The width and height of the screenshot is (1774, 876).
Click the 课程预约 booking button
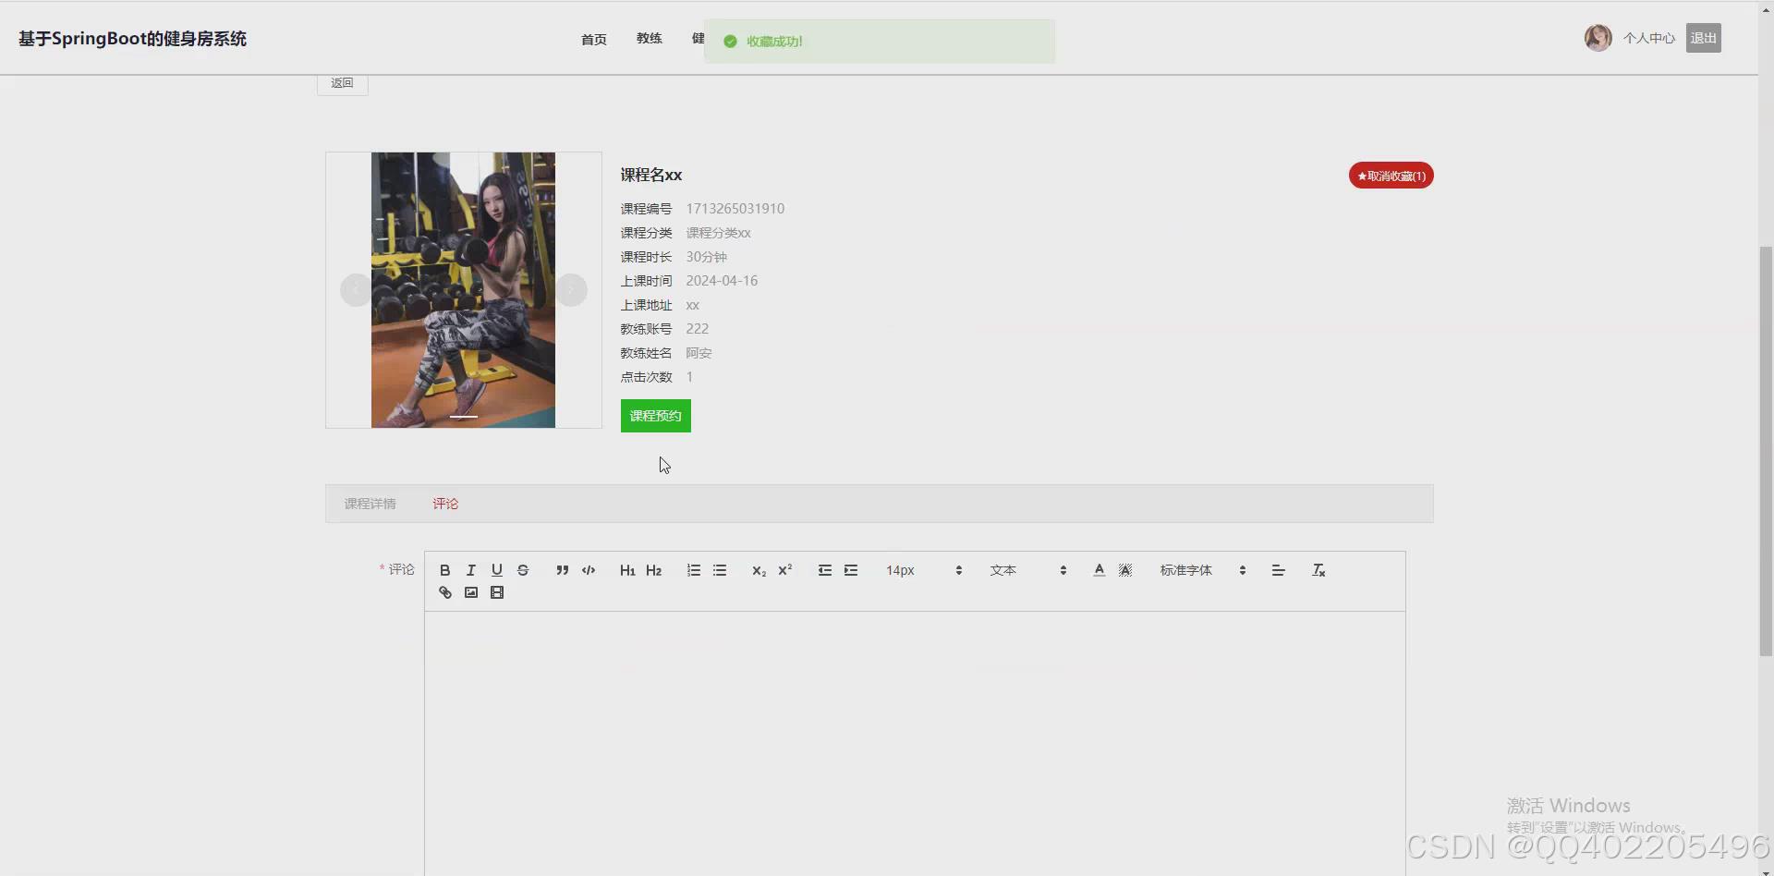(655, 415)
